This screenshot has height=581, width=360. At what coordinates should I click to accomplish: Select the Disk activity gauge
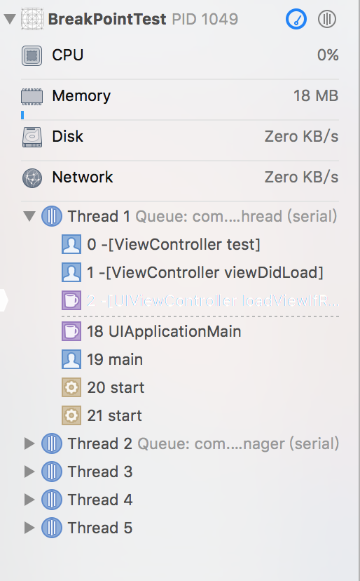(x=180, y=137)
